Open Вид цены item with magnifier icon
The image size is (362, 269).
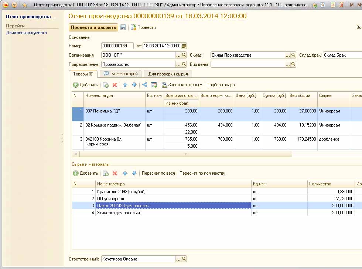click(293, 64)
